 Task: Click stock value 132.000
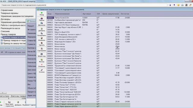(x=127, y=92)
